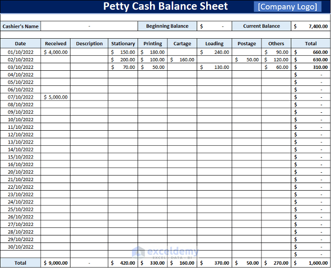The height and width of the screenshot is (268, 331).
Task: Click the [Company Logo] placeholder
Action: pos(287,7)
